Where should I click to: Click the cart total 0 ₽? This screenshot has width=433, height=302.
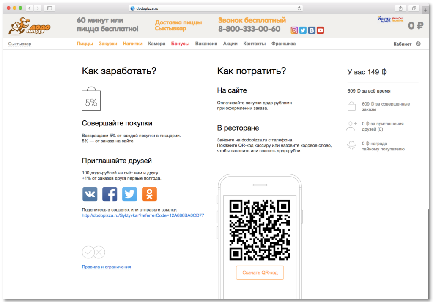416,26
